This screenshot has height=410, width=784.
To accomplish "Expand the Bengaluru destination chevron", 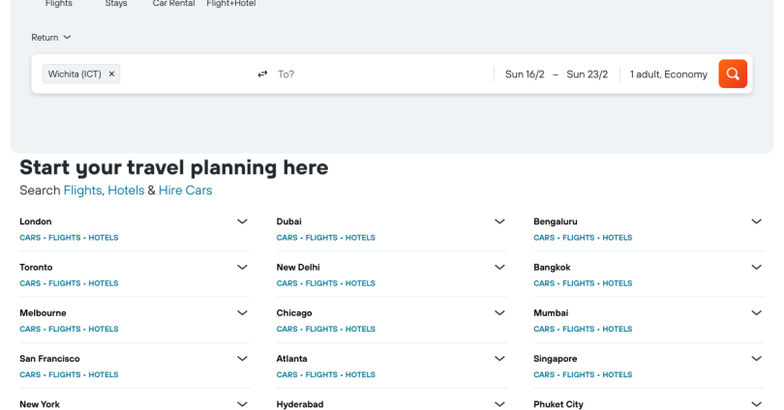I will 757,221.
